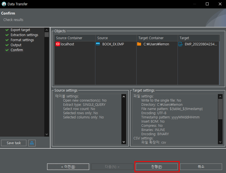Click the disabled 다음(N) button
The height and width of the screenshot is (173, 226).
tap(112, 167)
